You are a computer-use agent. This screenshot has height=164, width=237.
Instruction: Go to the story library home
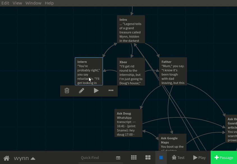[x=6, y=158]
